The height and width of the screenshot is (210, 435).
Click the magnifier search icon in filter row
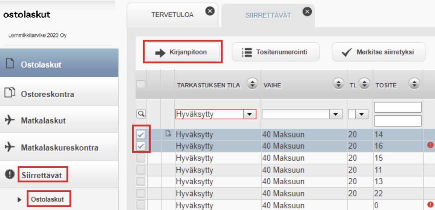tap(141, 113)
